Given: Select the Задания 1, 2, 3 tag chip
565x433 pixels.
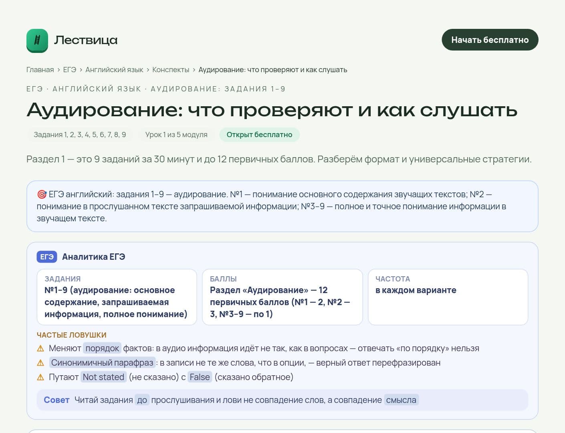Looking at the screenshot, I should click(80, 135).
